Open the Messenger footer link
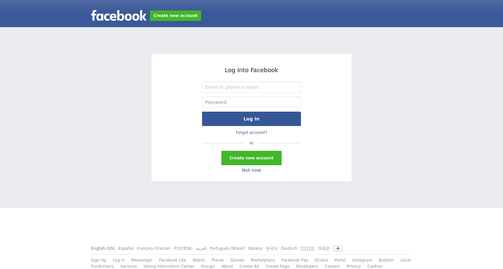Image resolution: width=503 pixels, height=269 pixels. [x=142, y=260]
